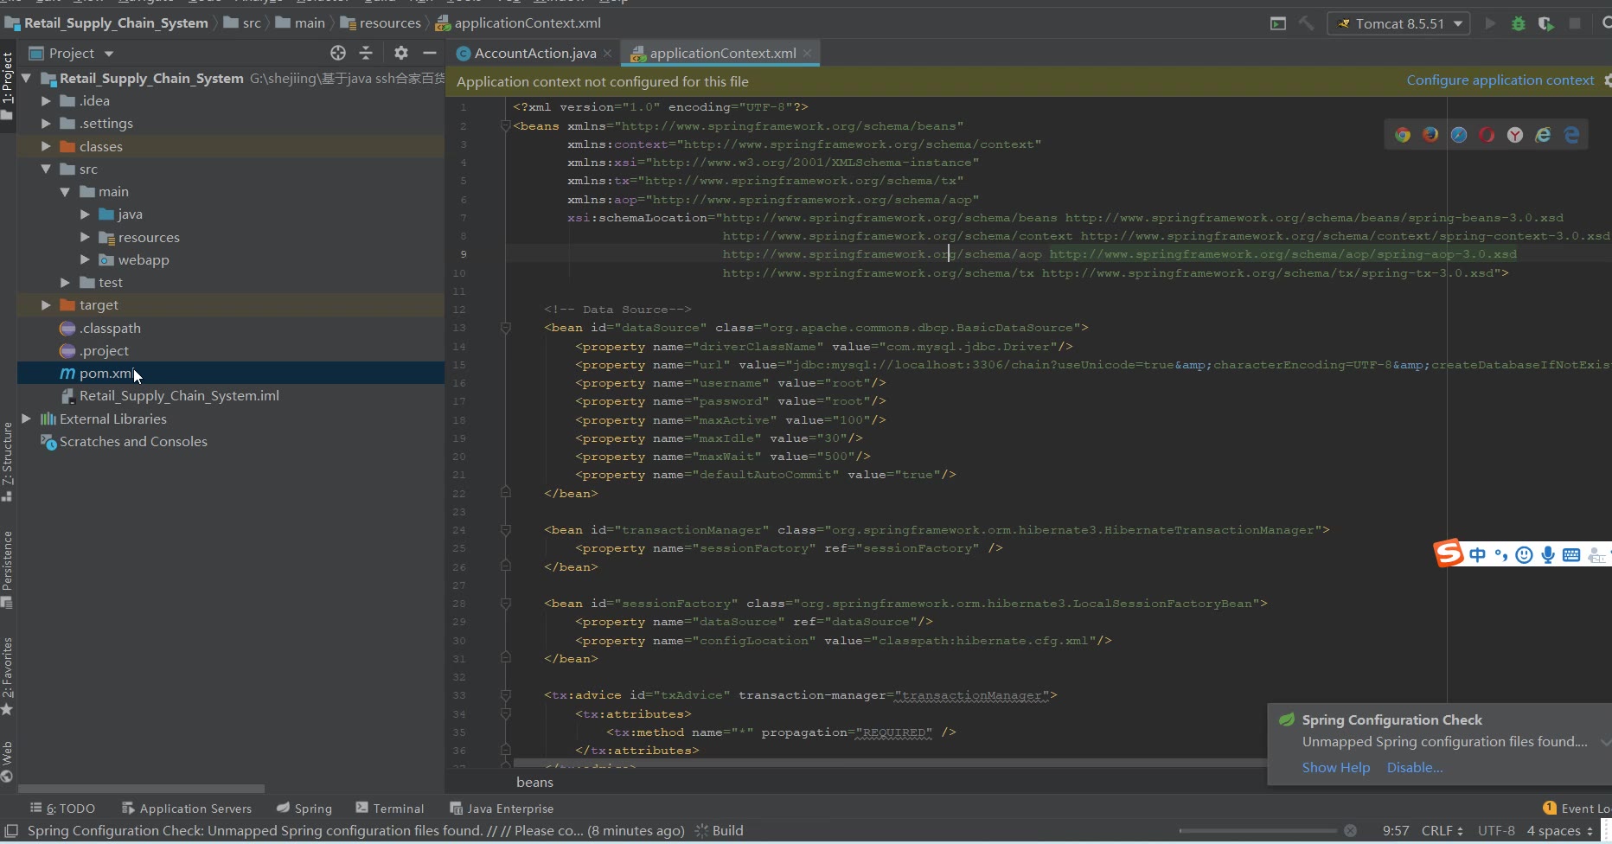
Task: Open in Chrome browser icon
Action: coord(1402,135)
